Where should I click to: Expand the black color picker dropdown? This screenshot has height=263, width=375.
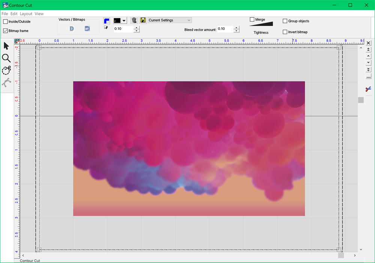[124, 21]
